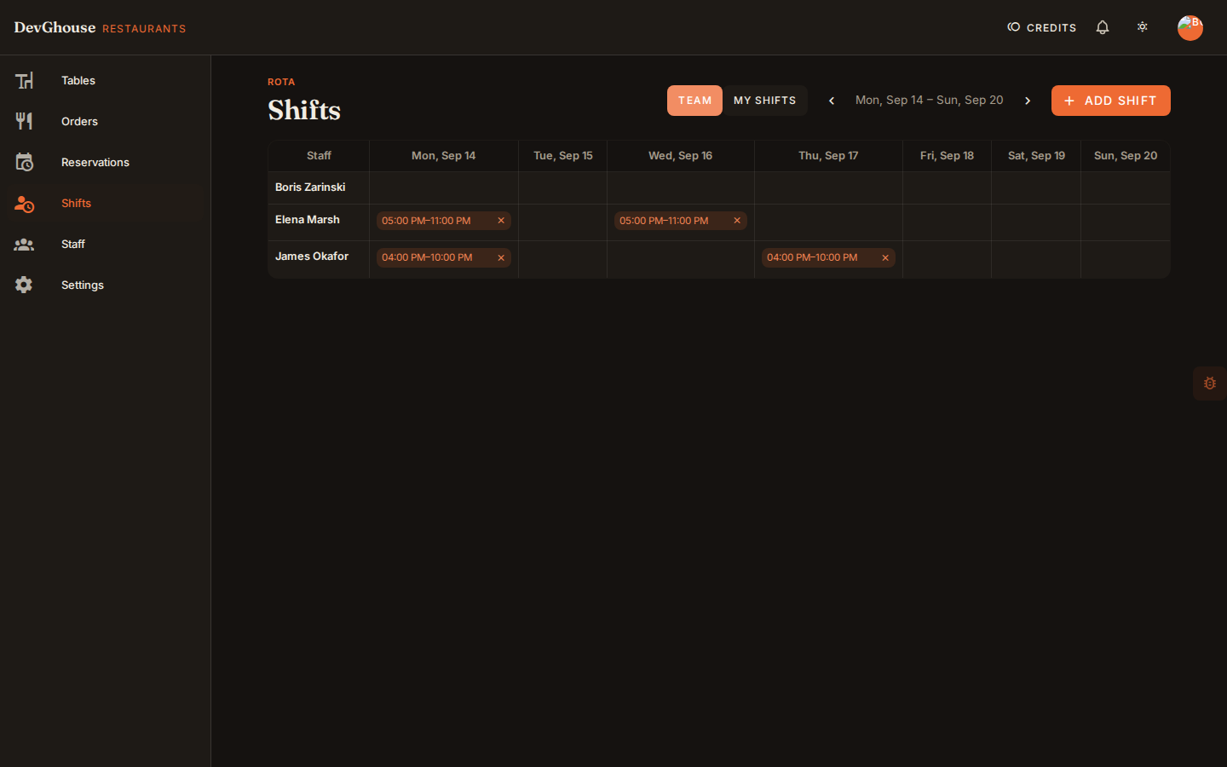The image size is (1227, 767).
Task: Open the user avatar menu
Action: pos(1190,27)
